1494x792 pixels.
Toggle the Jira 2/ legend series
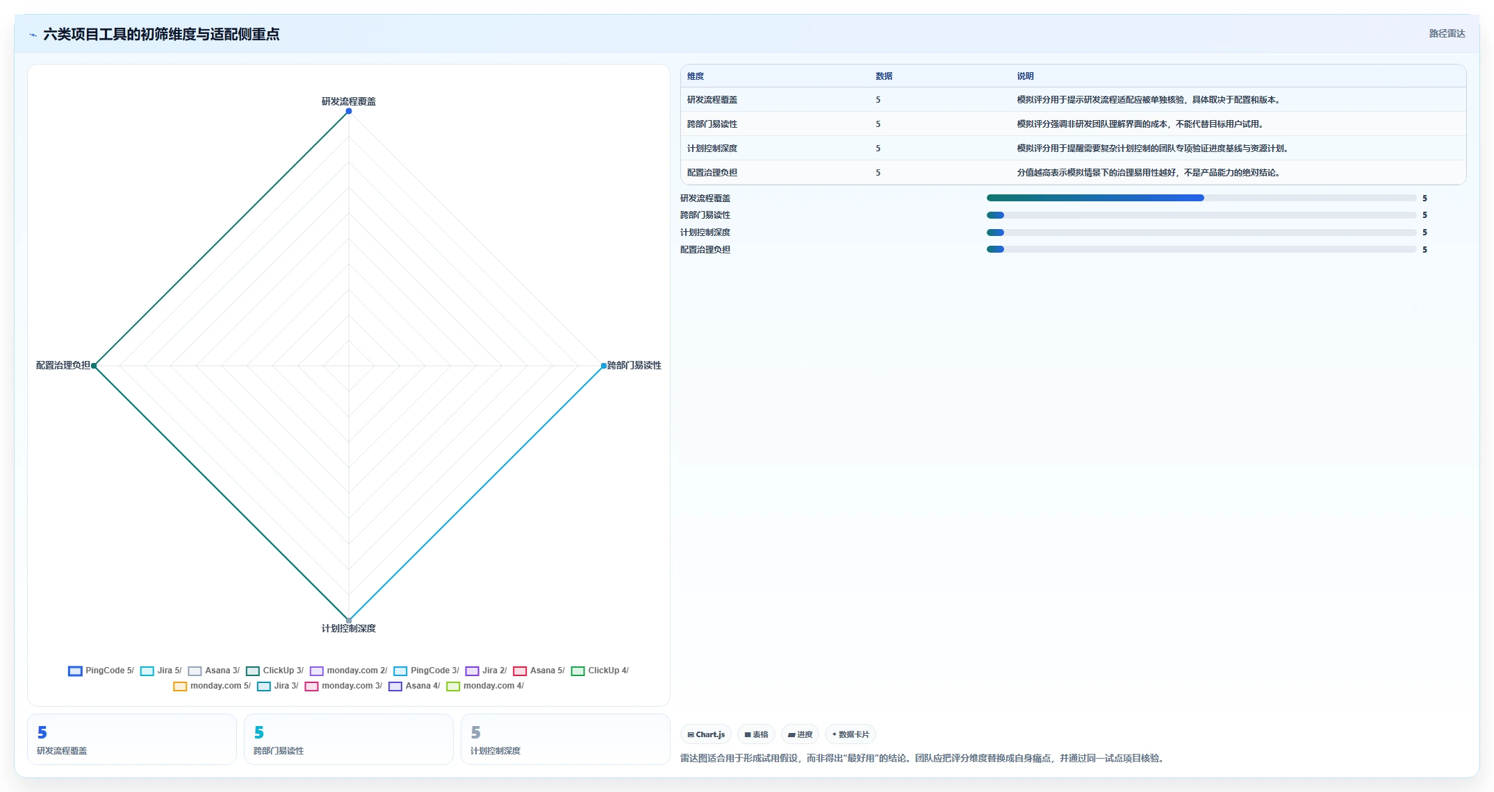click(486, 671)
